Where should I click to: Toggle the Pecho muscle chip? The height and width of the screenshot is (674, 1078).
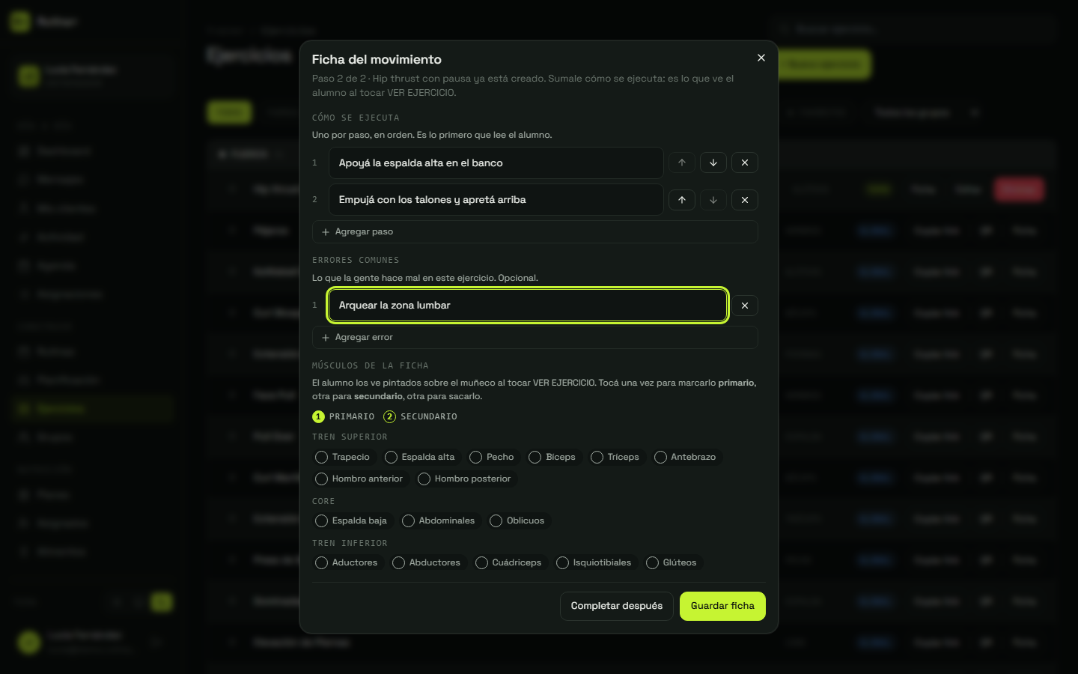(492, 457)
